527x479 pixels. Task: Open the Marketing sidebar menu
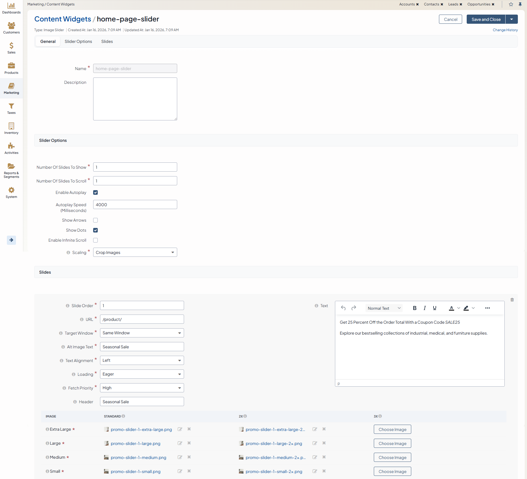tap(11, 88)
